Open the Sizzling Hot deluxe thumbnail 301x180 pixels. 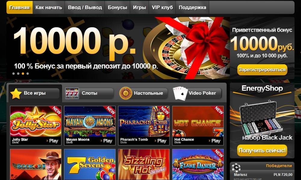pos(144,164)
